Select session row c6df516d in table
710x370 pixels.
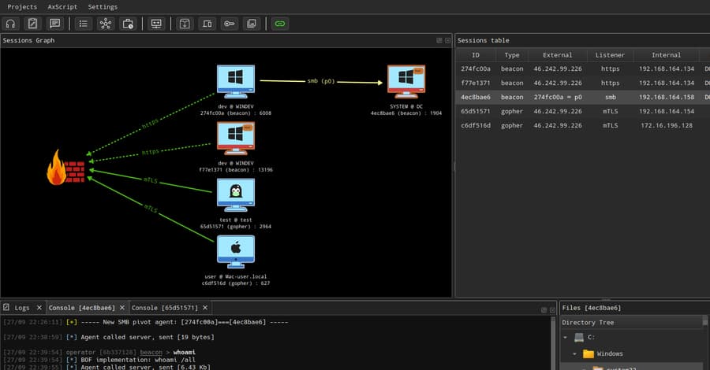coord(476,125)
